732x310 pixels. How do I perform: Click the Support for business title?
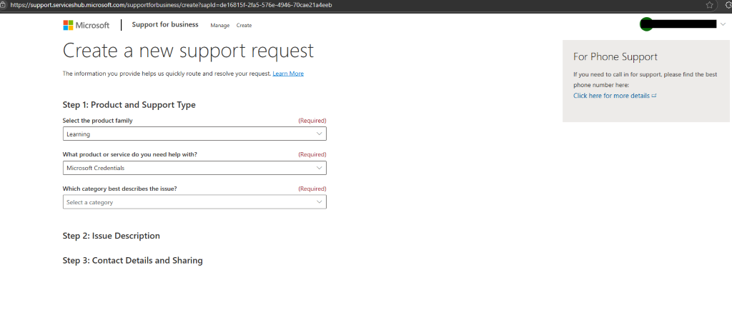pos(165,25)
